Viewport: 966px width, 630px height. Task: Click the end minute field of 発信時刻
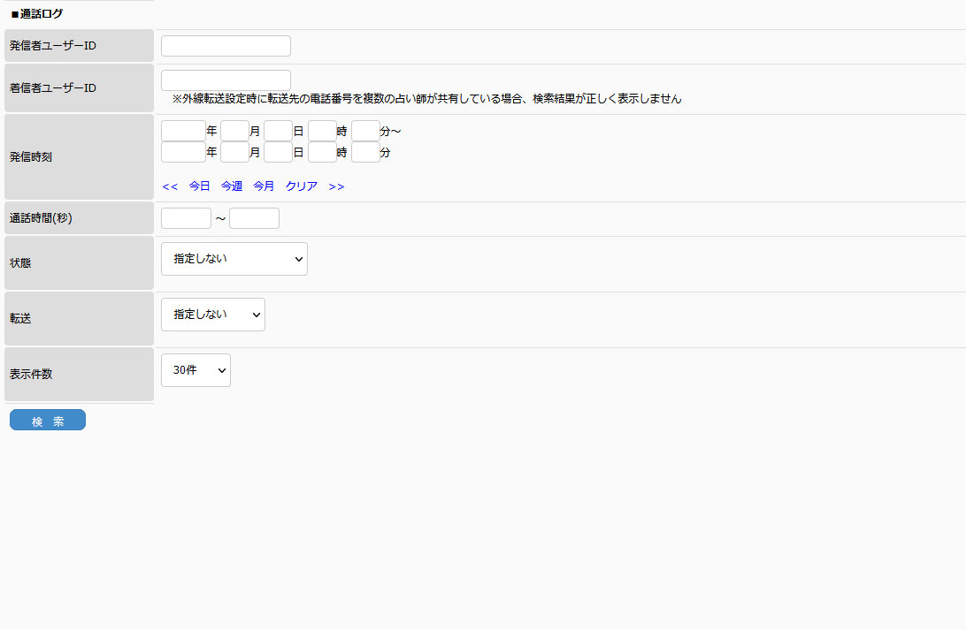(x=365, y=152)
